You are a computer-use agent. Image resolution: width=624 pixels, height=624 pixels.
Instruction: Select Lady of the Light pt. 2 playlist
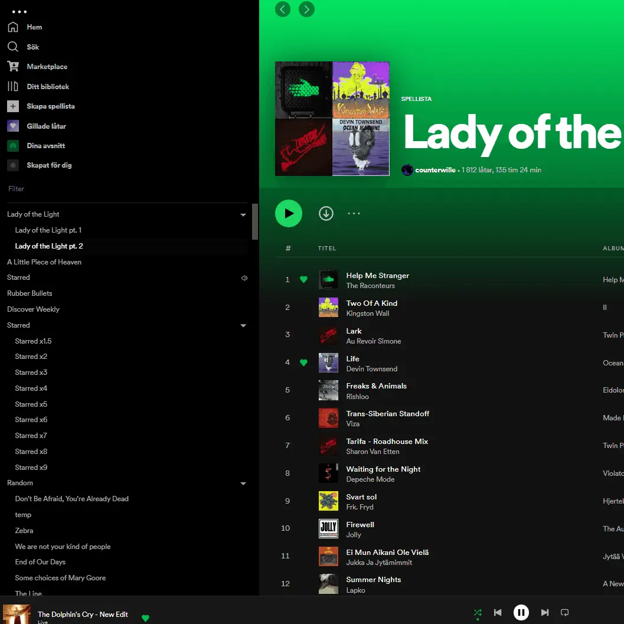click(x=49, y=246)
